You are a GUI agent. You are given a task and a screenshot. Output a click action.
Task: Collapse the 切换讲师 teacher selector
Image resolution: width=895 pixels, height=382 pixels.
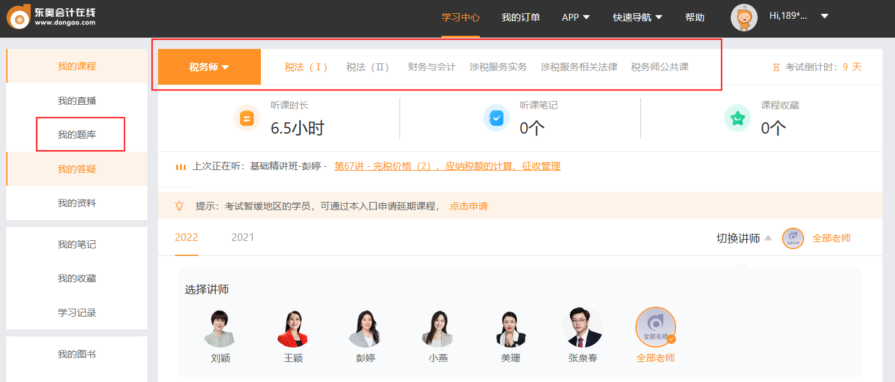[744, 238]
